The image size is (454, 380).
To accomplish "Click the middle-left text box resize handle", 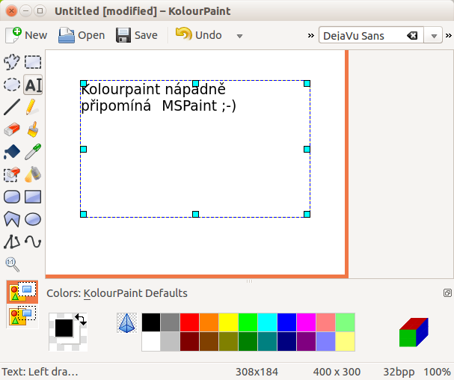I will (x=83, y=149).
